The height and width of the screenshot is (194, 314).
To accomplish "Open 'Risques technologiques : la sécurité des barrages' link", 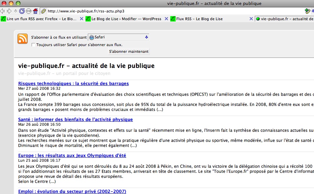I will (x=73, y=83).
